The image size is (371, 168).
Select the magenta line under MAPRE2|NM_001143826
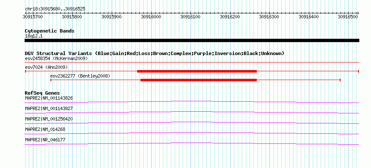[x=192, y=102]
